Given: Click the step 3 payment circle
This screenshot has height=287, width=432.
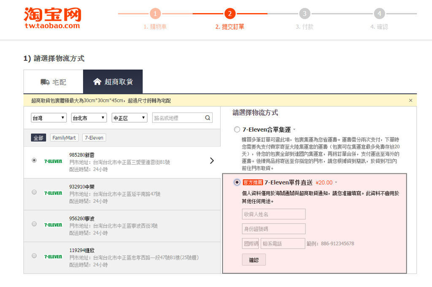Looking at the screenshot, I should coord(305,14).
